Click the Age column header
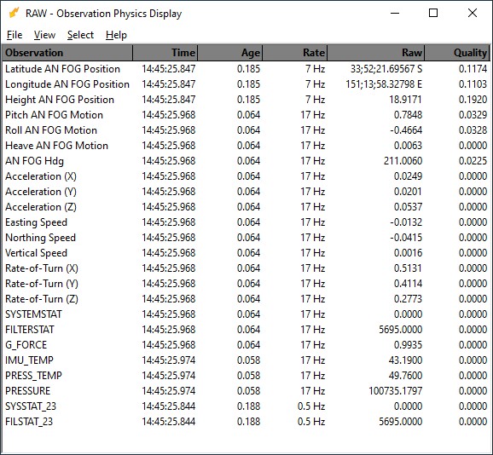 click(x=229, y=53)
